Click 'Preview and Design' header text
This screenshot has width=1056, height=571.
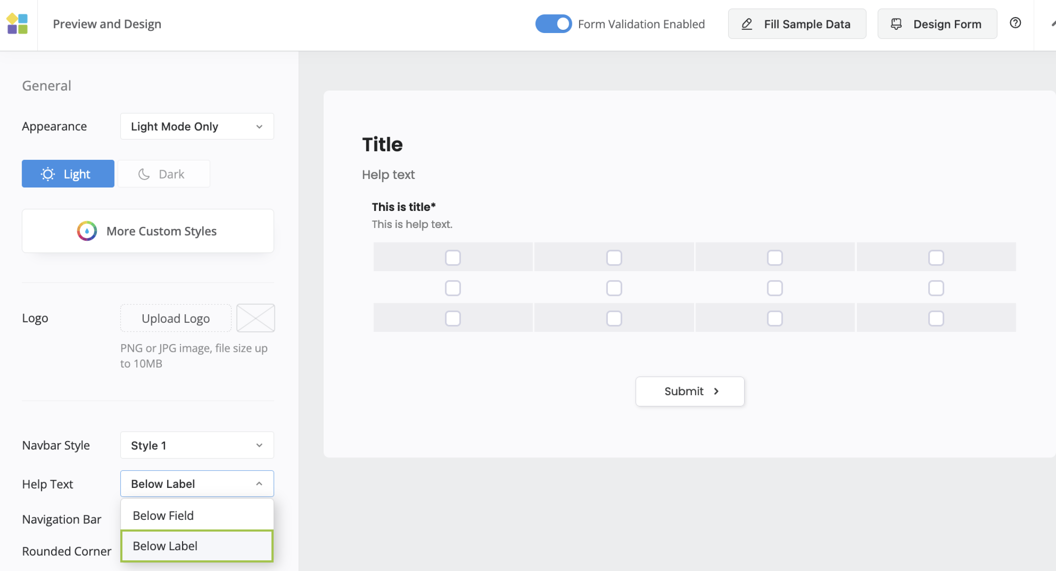pos(107,24)
